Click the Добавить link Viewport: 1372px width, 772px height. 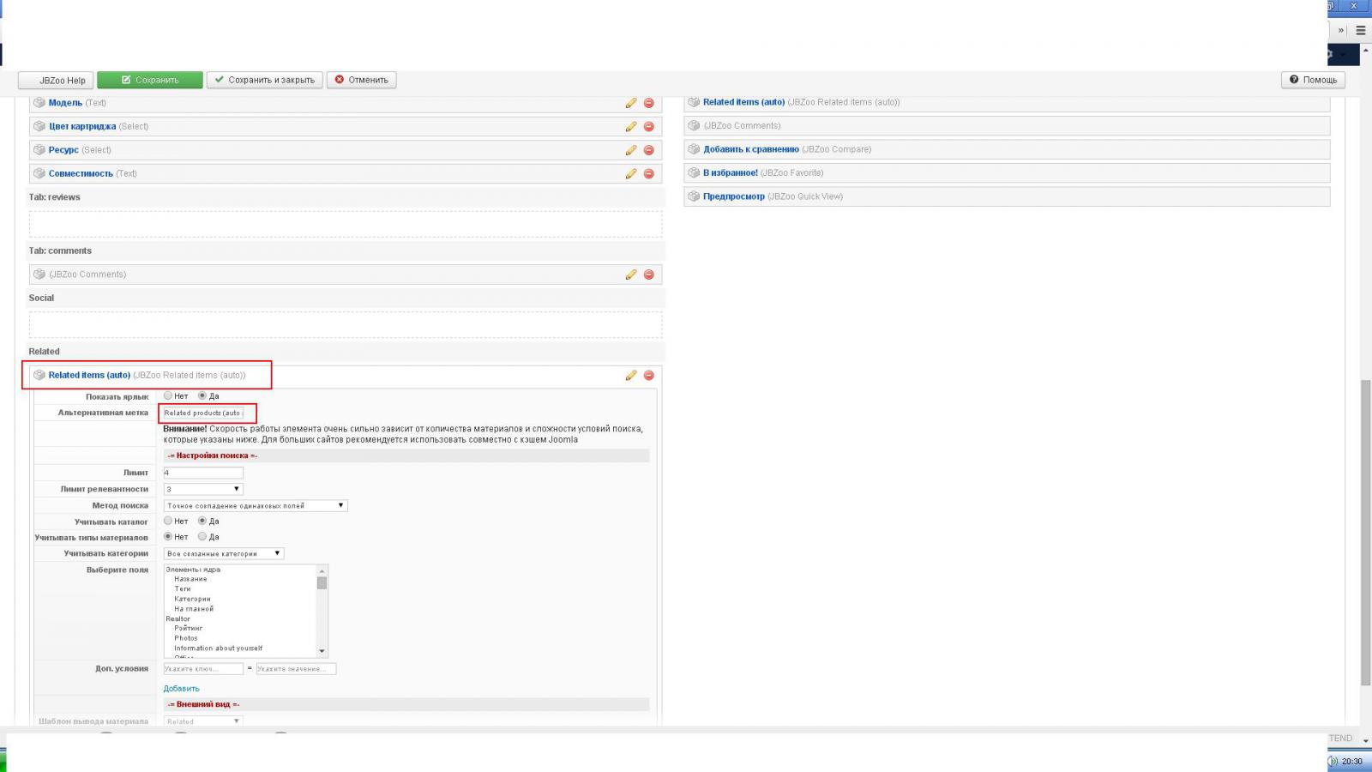click(x=181, y=689)
